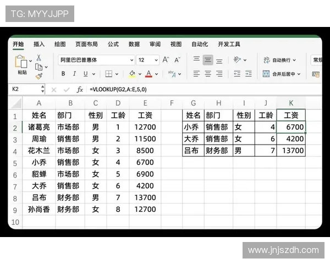Toggle middle vertical alignment
Screen dimensions: 330x264
pos(208,60)
